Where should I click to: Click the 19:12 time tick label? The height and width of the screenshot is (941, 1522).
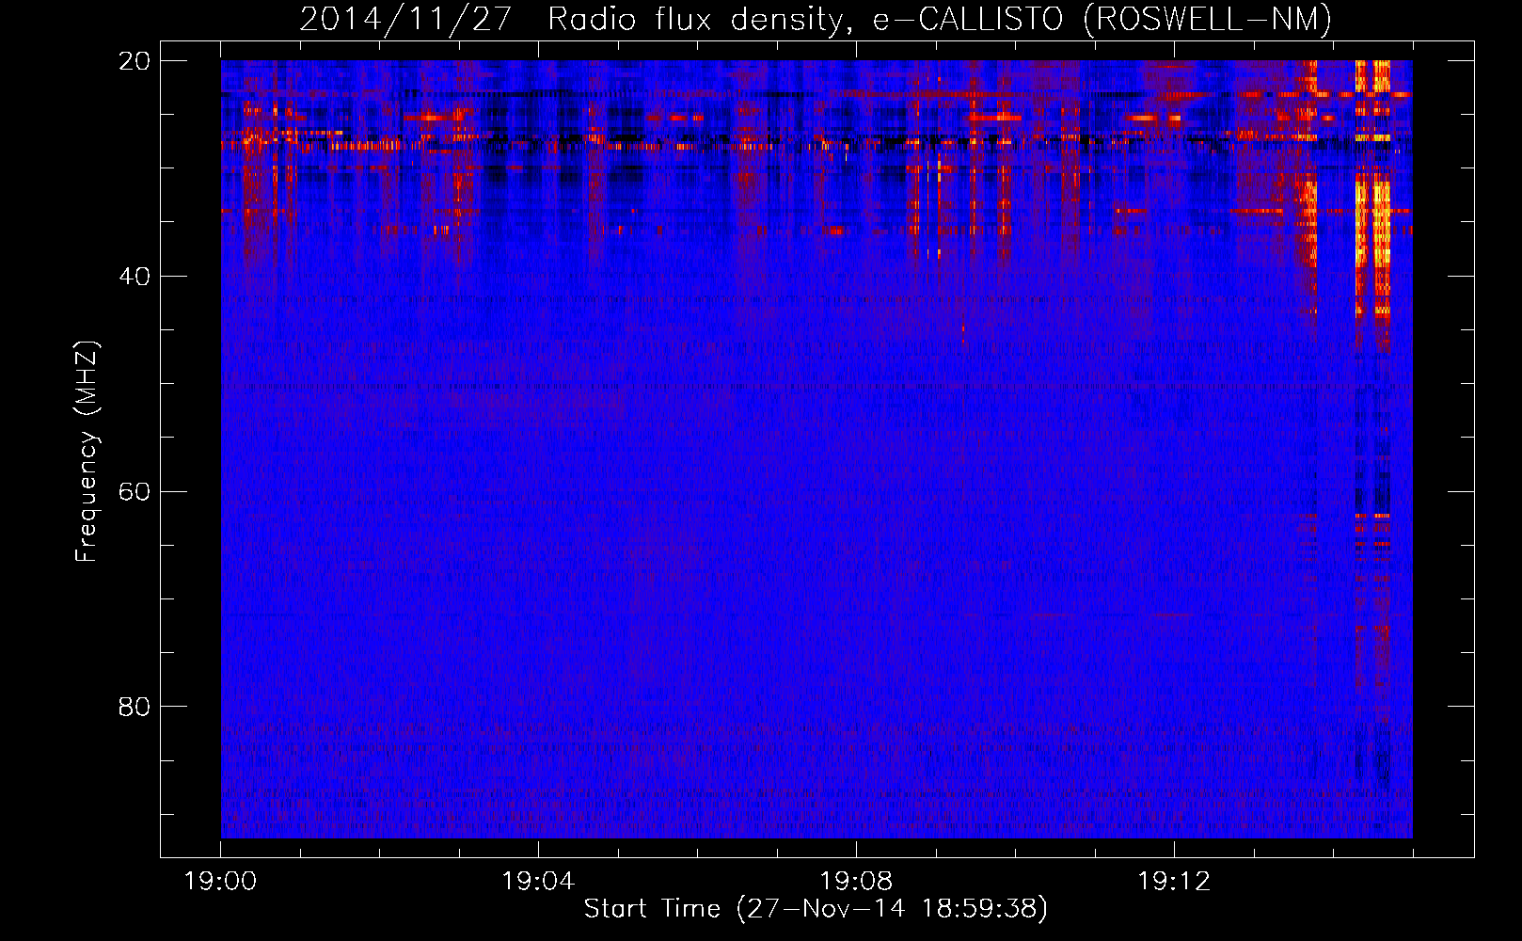tap(1174, 882)
